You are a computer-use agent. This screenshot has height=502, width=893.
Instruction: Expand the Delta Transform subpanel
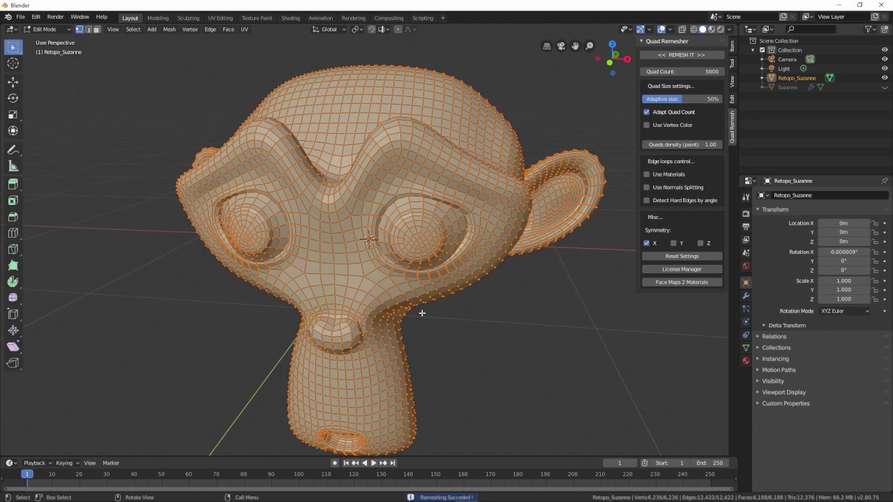pos(787,326)
